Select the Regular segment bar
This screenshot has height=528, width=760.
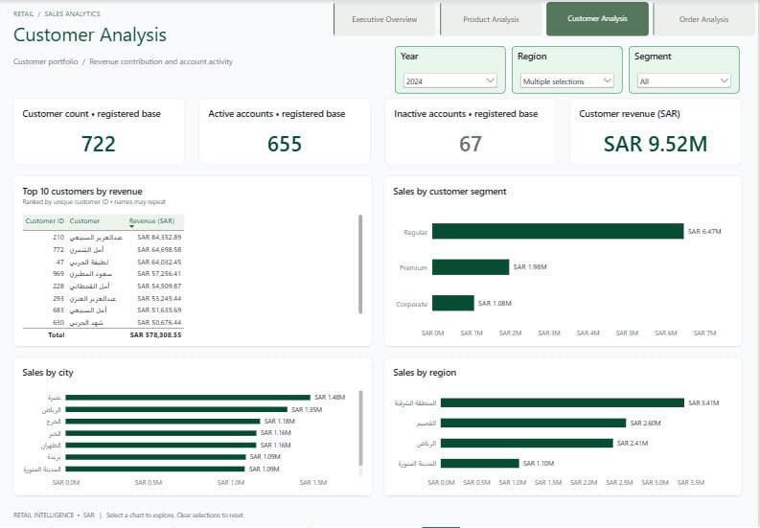pyautogui.click(x=558, y=231)
